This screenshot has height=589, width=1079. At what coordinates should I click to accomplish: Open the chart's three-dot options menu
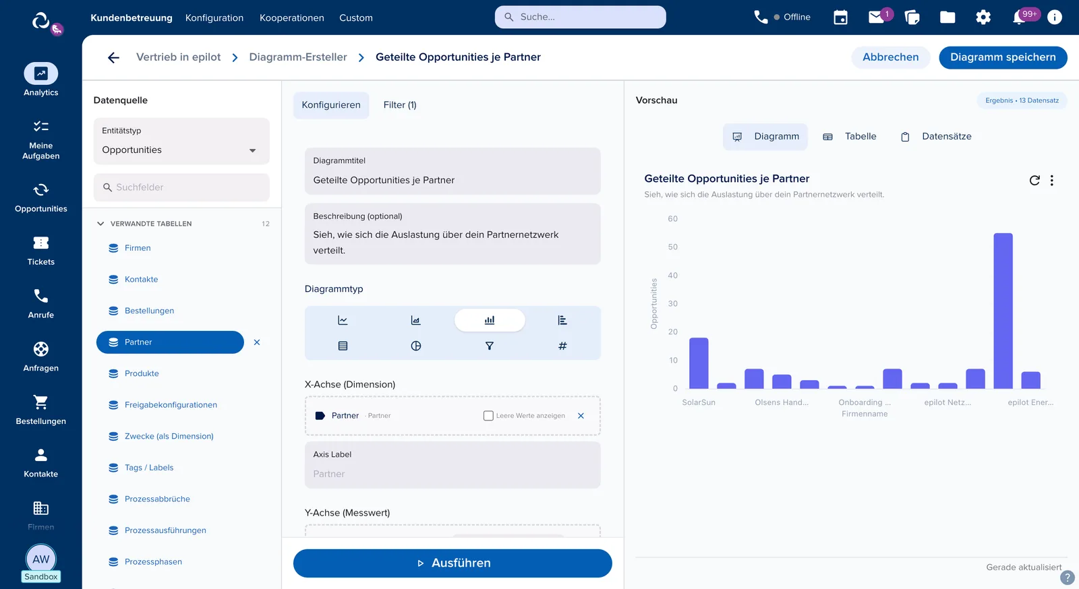tap(1052, 180)
